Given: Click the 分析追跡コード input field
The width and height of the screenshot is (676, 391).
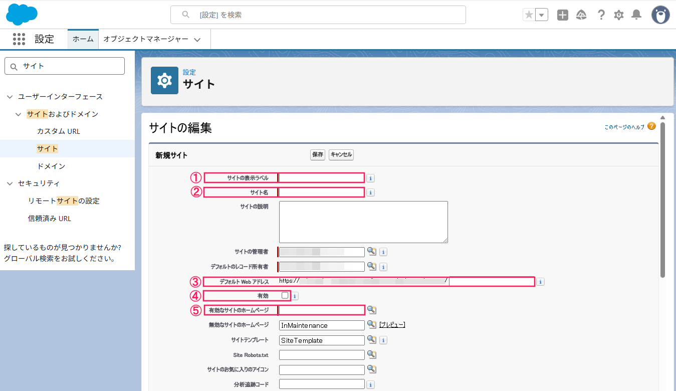Looking at the screenshot, I should click(322, 384).
